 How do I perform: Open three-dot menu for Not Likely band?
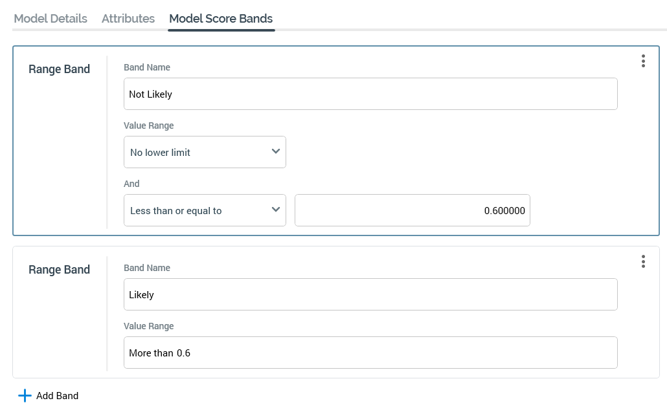click(643, 61)
